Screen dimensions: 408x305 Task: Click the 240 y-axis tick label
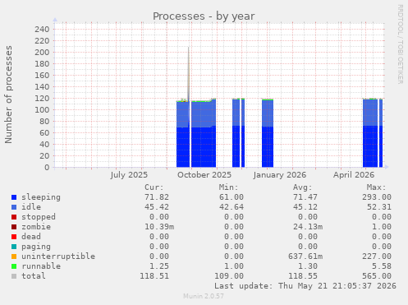(x=42, y=29)
